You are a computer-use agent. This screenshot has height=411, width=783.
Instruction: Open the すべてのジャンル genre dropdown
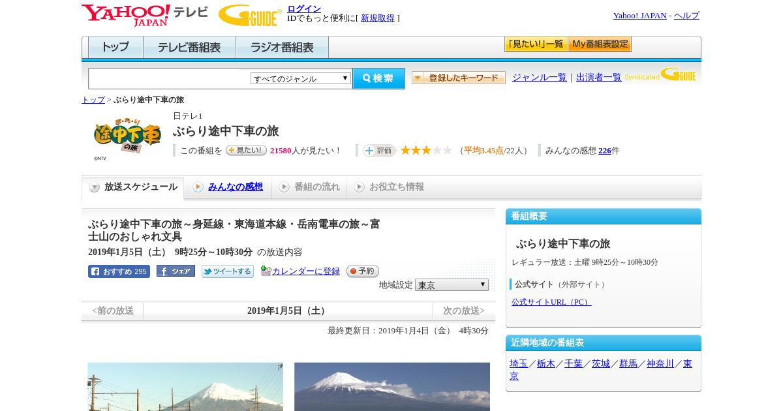click(x=301, y=78)
